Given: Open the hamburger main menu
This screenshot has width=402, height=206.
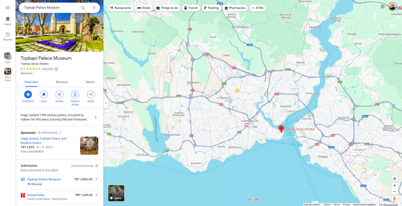Looking at the screenshot, I should click(8, 8).
